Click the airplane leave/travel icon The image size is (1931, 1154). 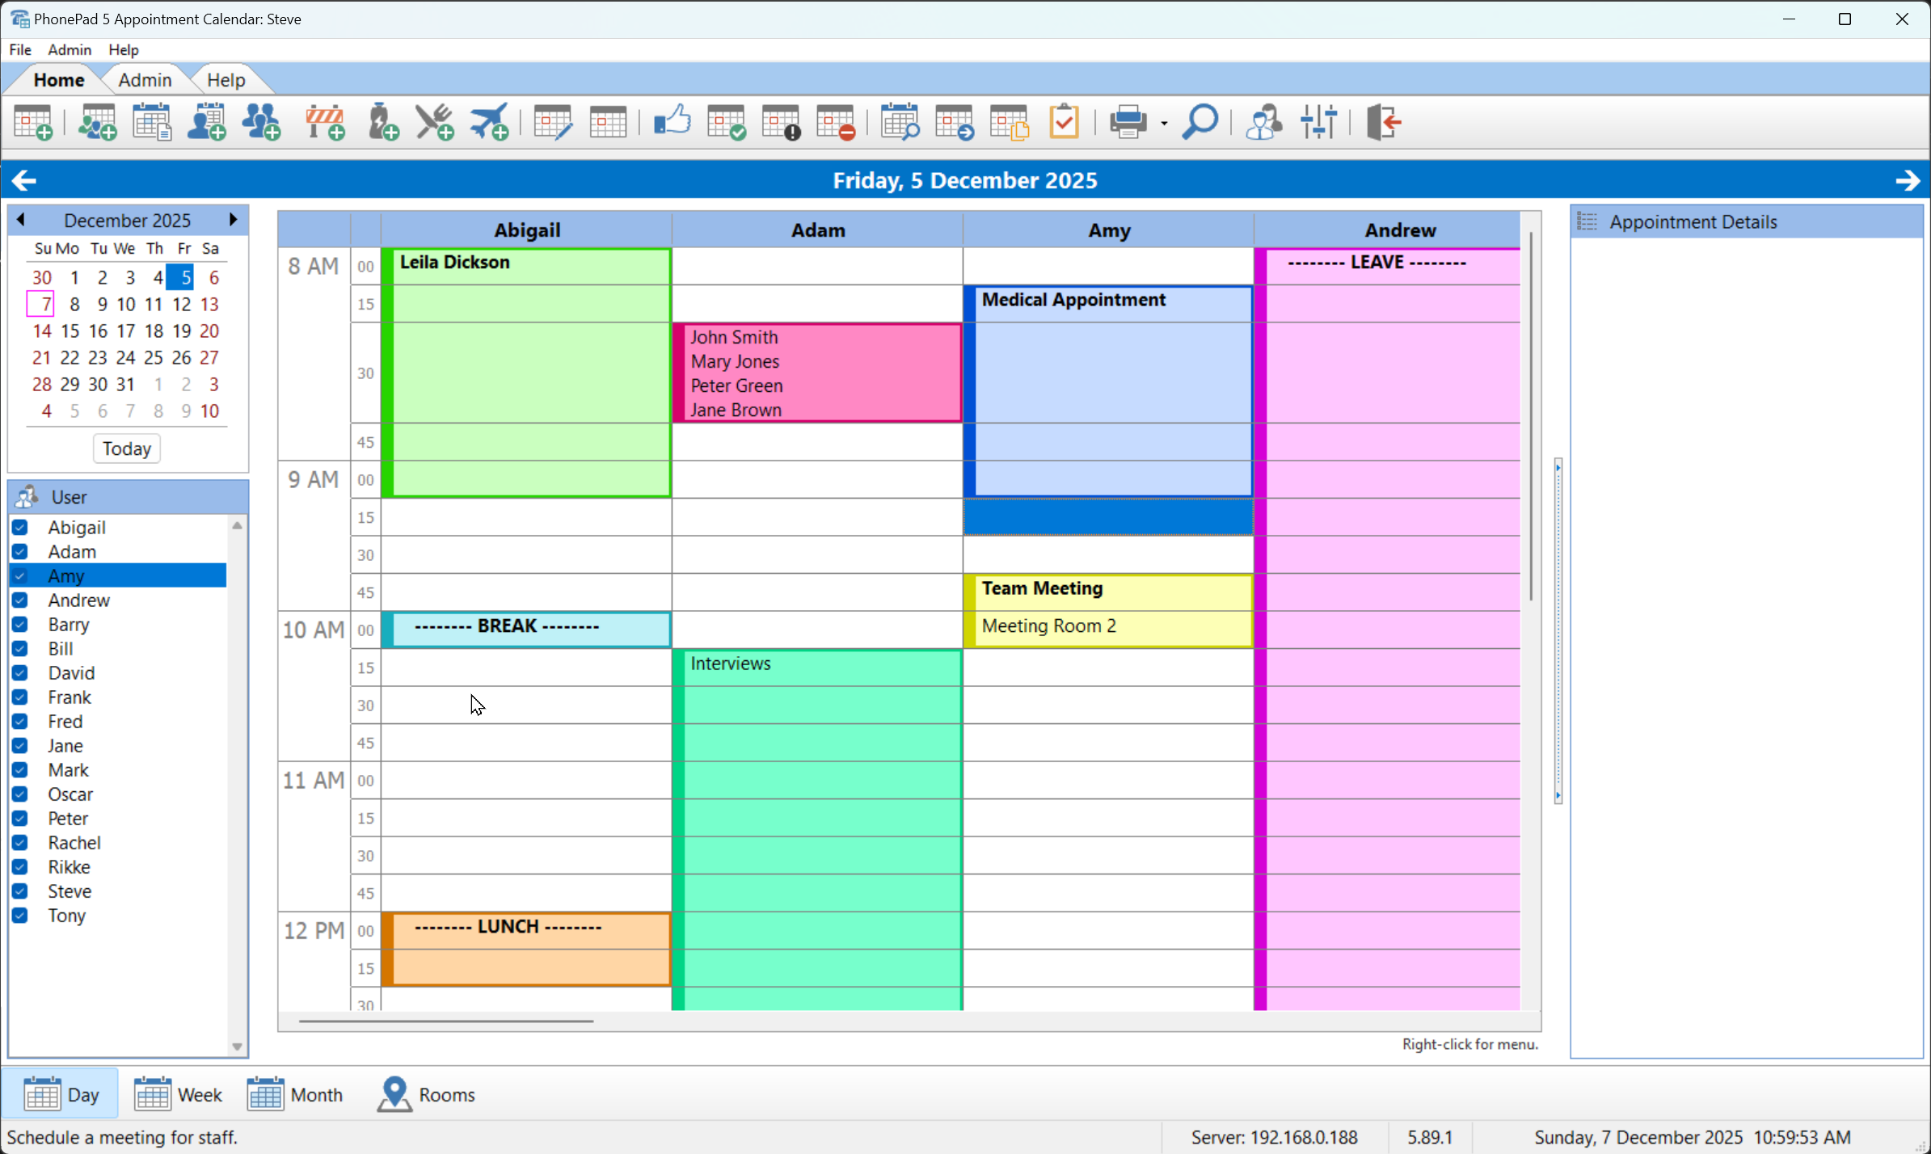[490, 123]
